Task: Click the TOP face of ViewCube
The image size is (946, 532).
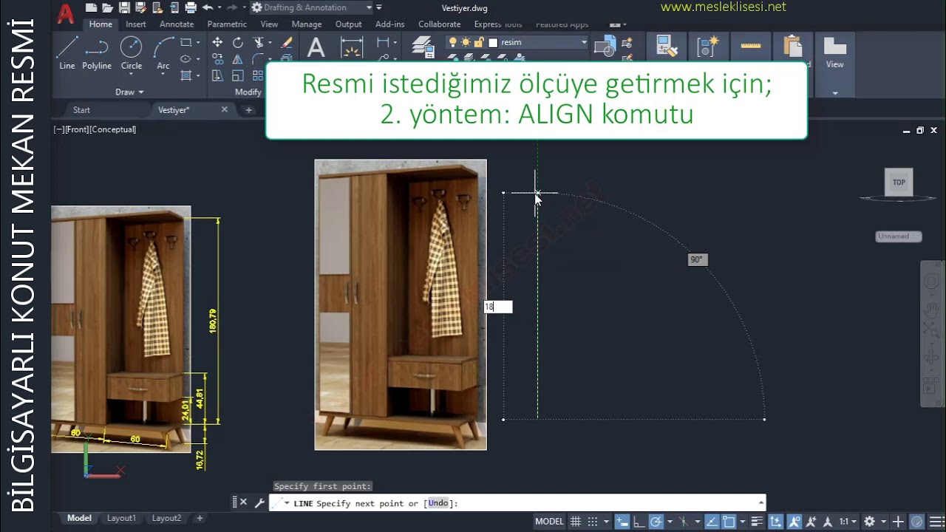Action: (899, 183)
